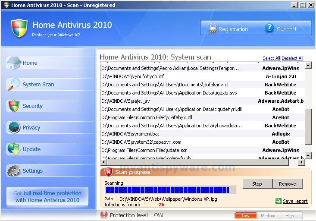Click the Save report link

pos(295,201)
